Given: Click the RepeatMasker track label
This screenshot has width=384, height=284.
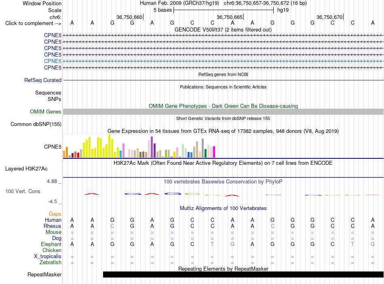Looking at the screenshot, I should (44, 274).
